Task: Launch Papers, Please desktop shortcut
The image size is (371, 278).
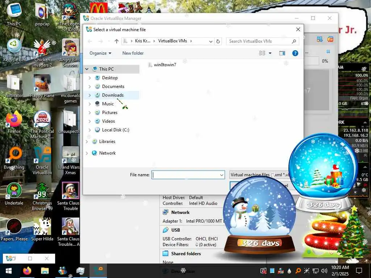Action: click(14, 230)
